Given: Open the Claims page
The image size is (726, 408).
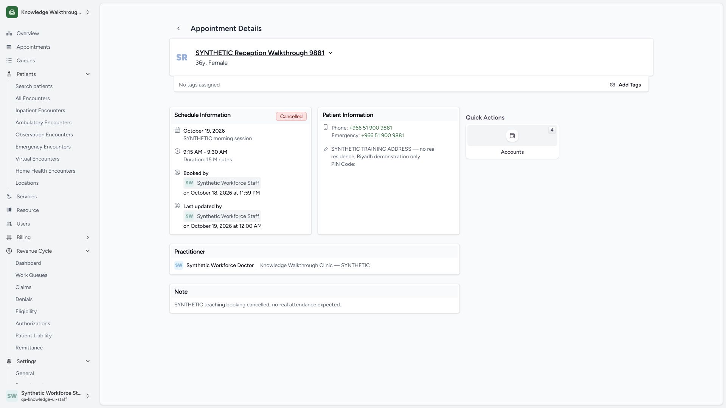Looking at the screenshot, I should click(23, 287).
